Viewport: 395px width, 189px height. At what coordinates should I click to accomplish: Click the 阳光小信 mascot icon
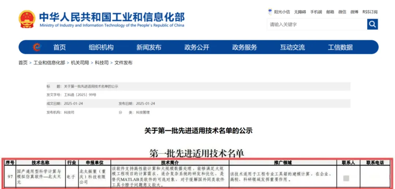point(270,12)
